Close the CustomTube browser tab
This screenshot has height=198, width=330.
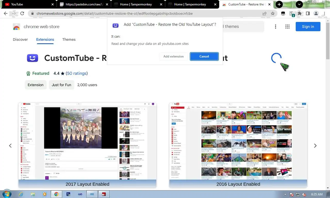coord(269,4)
